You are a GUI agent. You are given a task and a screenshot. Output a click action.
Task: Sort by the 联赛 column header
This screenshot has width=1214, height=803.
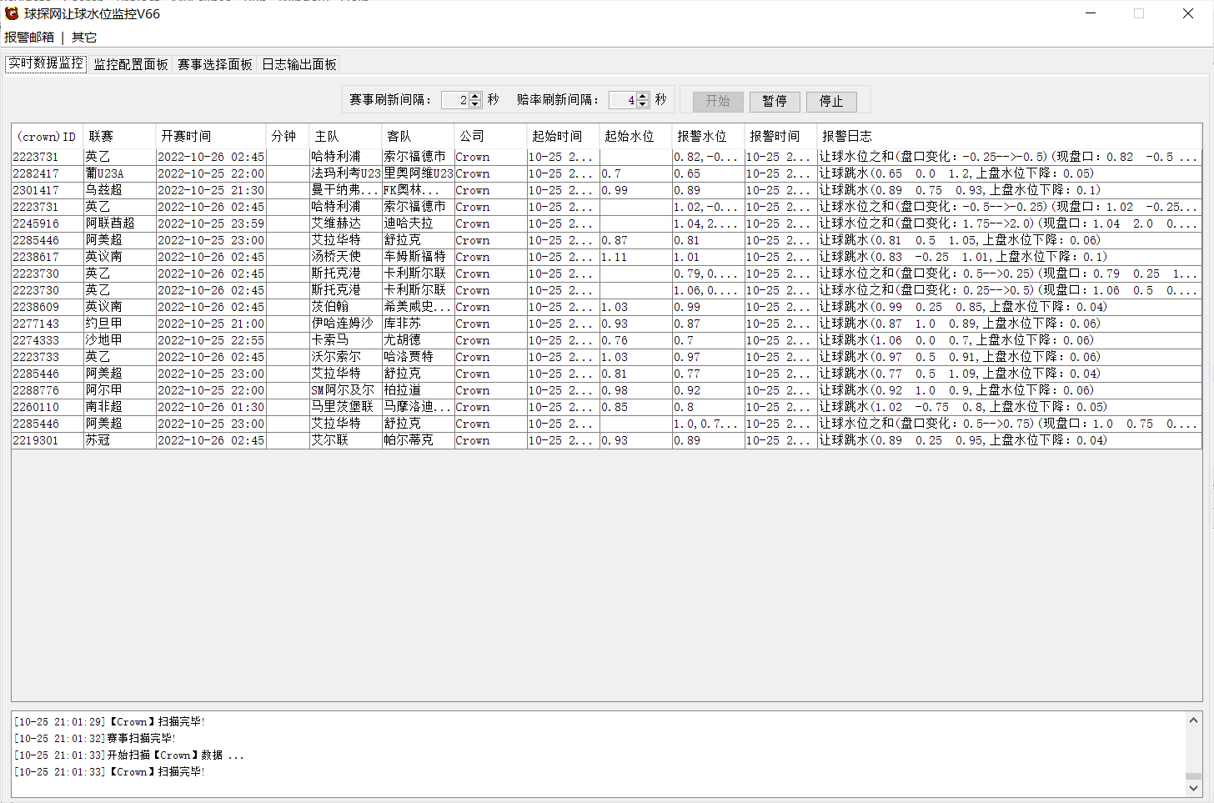(119, 136)
